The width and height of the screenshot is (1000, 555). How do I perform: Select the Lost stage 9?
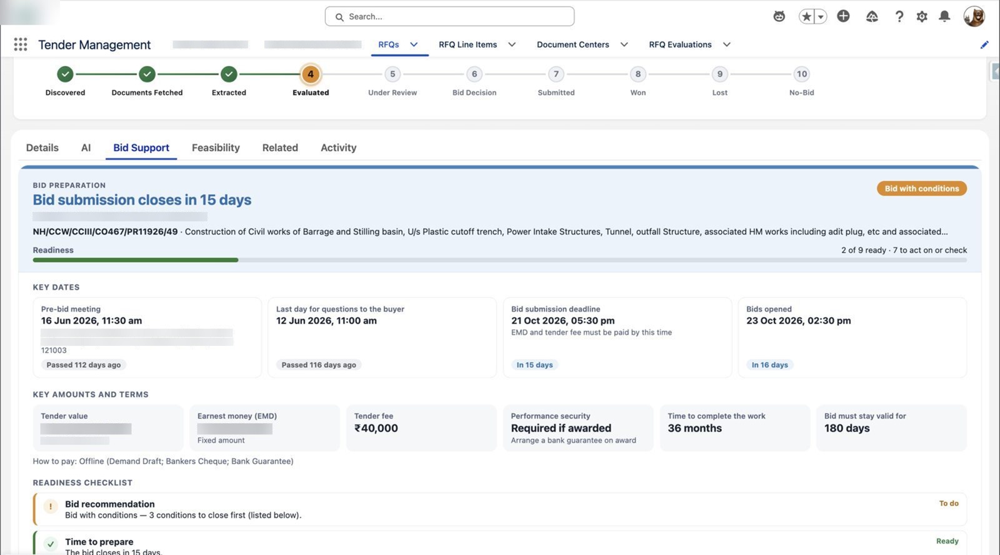(x=720, y=74)
